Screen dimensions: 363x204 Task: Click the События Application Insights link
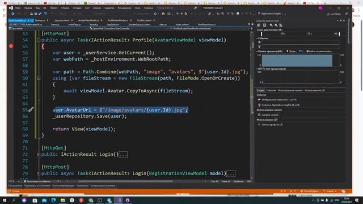pyautogui.click(x=280, y=105)
